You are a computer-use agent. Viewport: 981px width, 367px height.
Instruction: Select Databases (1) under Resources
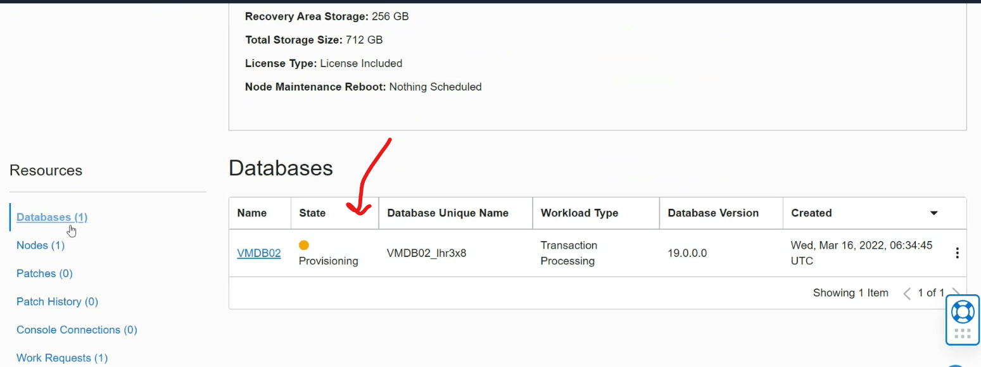point(51,217)
